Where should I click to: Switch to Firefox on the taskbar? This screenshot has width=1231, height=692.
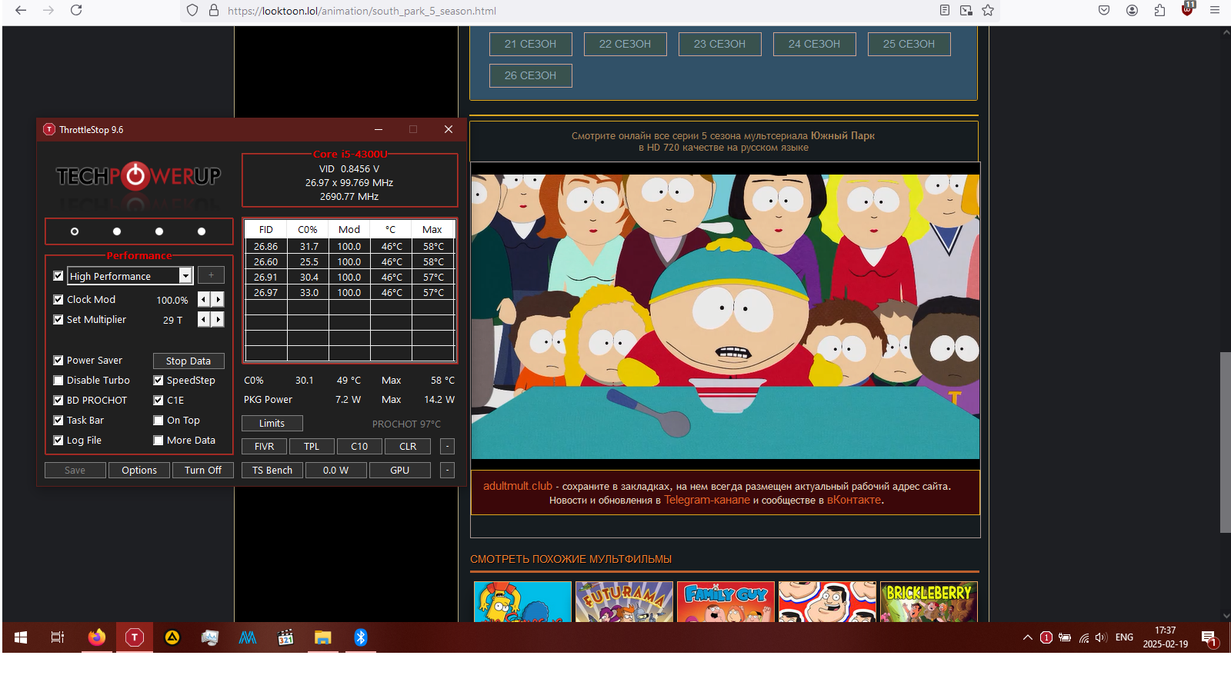pyautogui.click(x=96, y=637)
